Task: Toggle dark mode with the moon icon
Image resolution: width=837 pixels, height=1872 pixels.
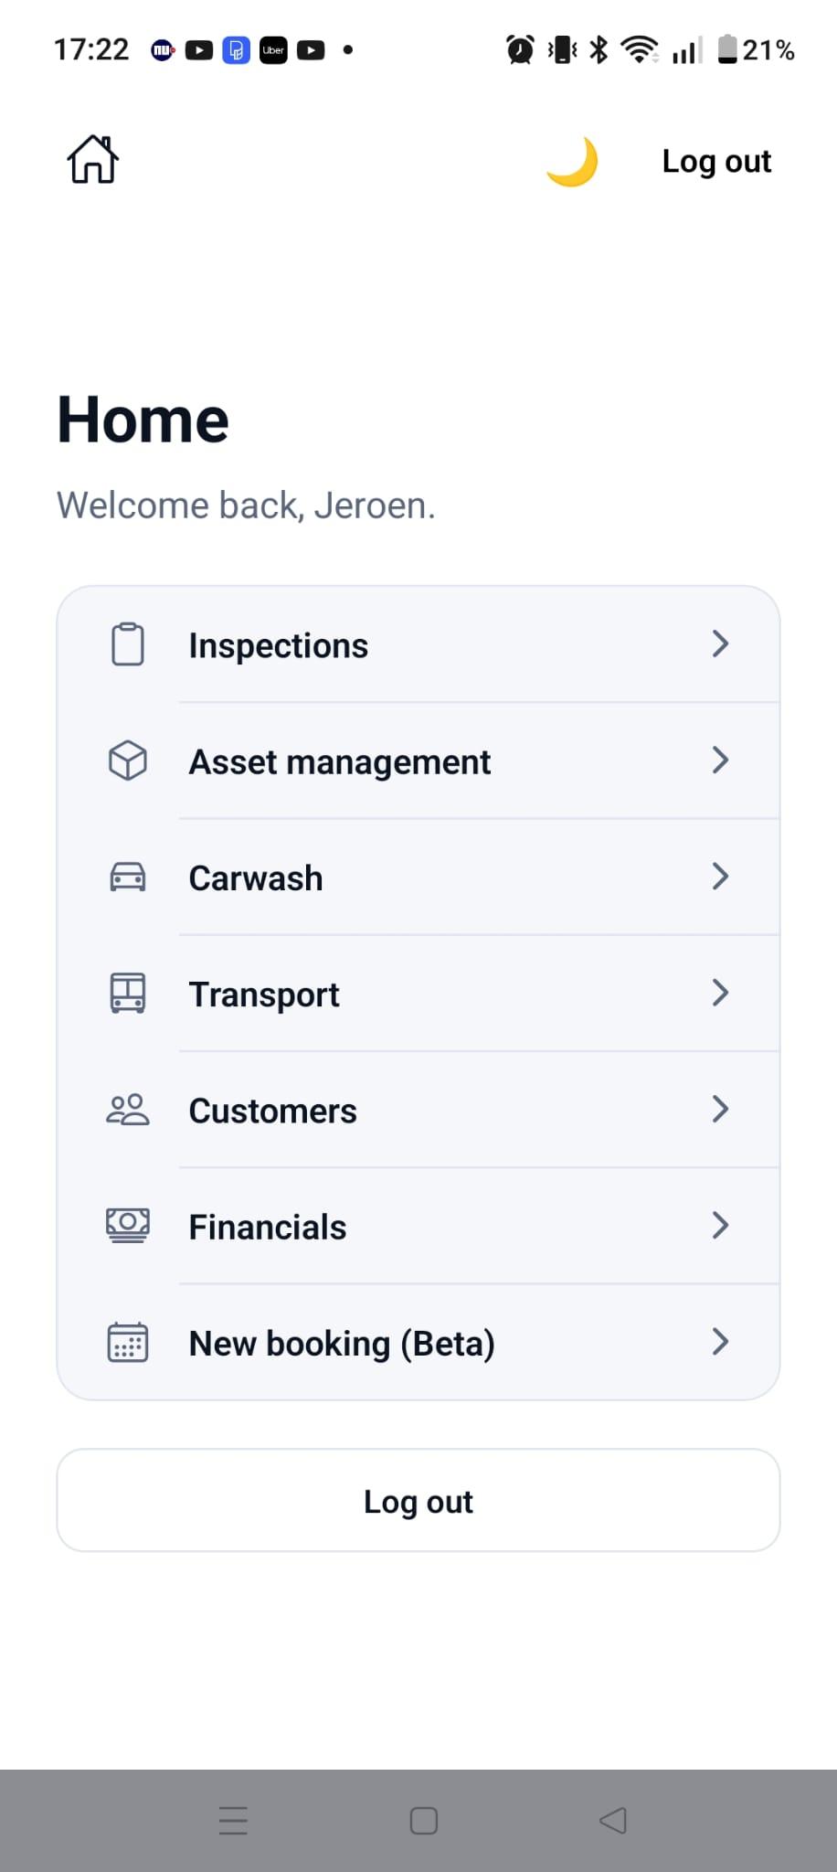Action: tap(572, 161)
